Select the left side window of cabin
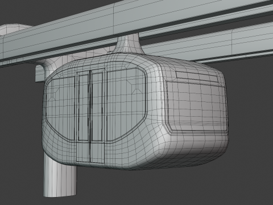This screenshot has height=205, width=273. pos(60,109)
